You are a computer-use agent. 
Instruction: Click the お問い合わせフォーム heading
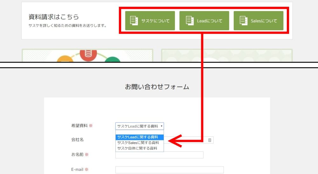tap(157, 87)
